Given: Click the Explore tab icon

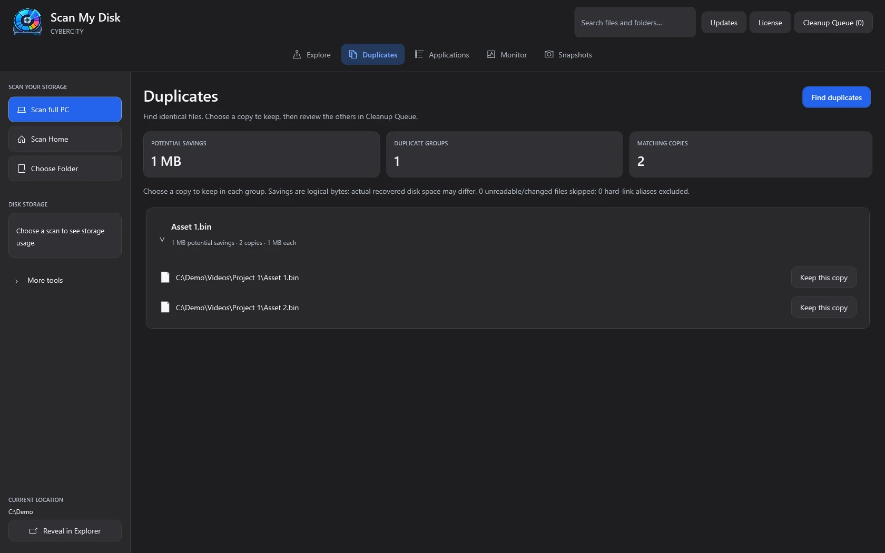Looking at the screenshot, I should tap(297, 54).
